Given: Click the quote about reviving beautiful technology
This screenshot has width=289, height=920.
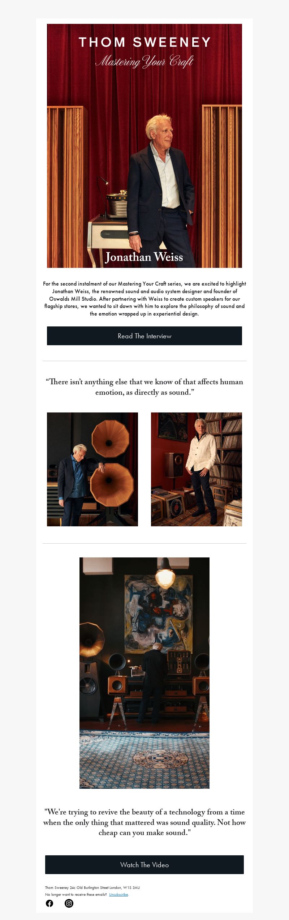Looking at the screenshot, I should pos(144,822).
